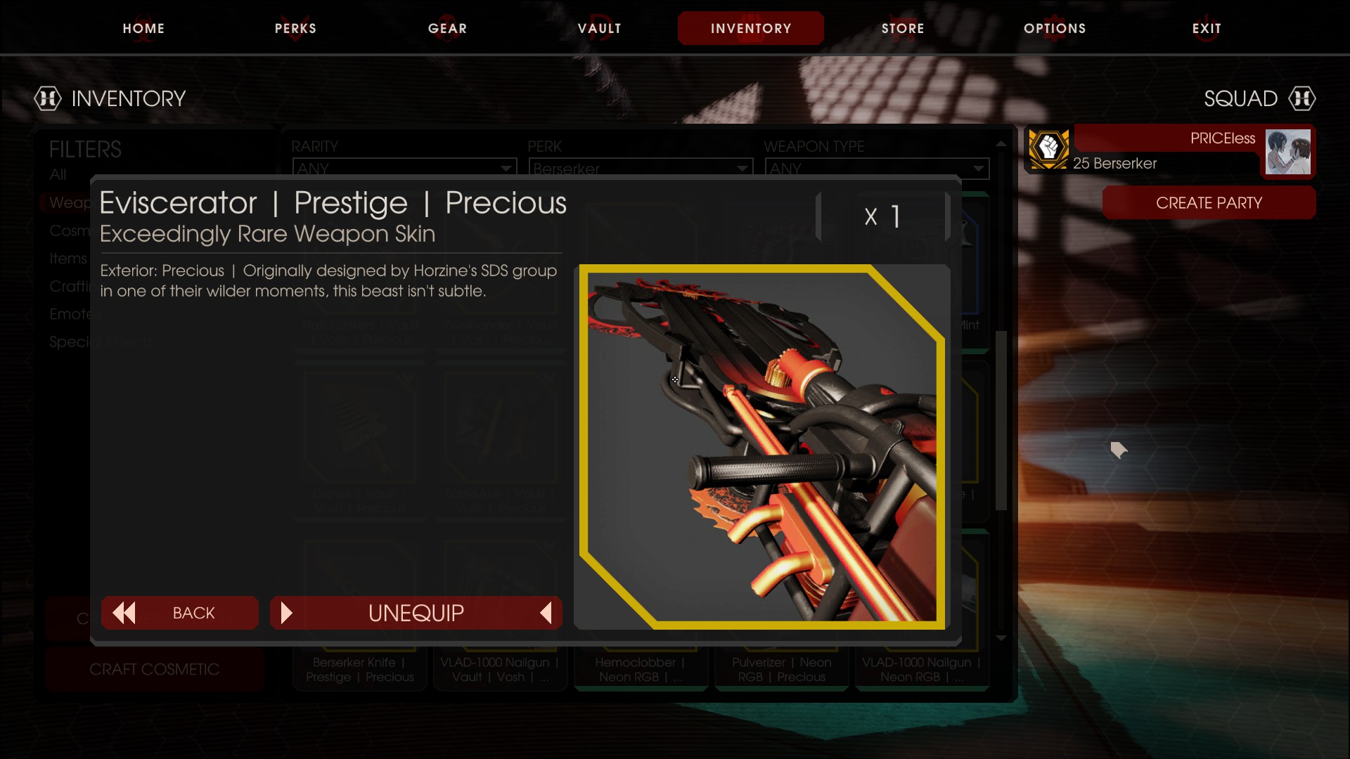Unequip the Eviscerator Prestige skin
The image size is (1350, 759).
(416, 613)
